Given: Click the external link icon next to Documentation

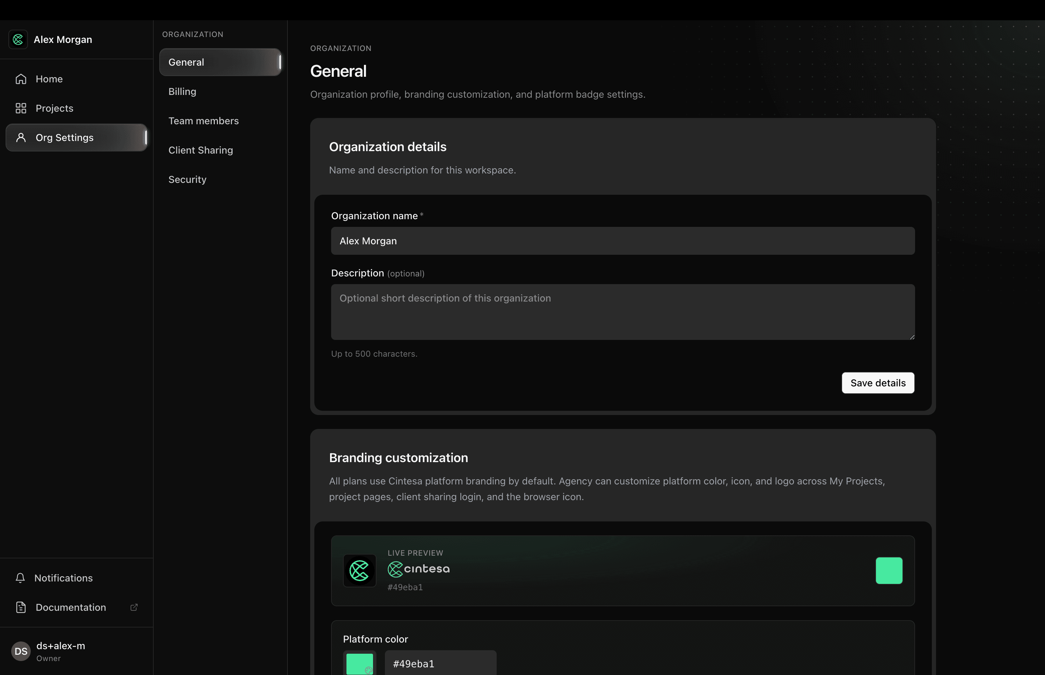Looking at the screenshot, I should [134, 608].
